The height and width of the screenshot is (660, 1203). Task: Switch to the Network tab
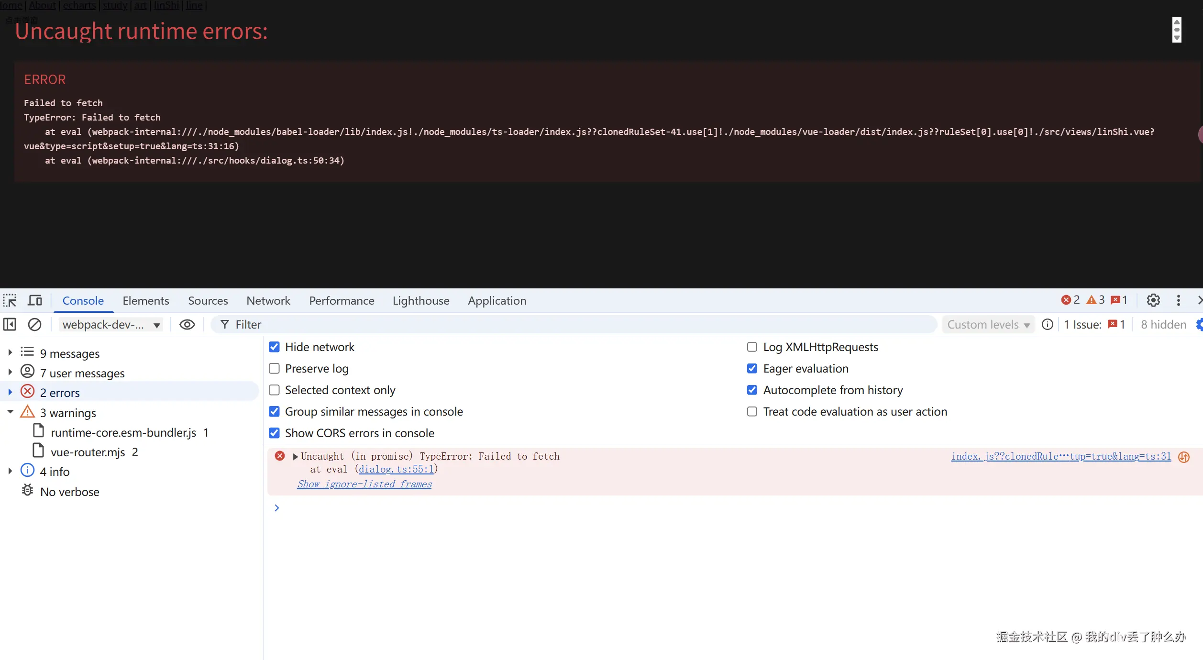click(268, 300)
